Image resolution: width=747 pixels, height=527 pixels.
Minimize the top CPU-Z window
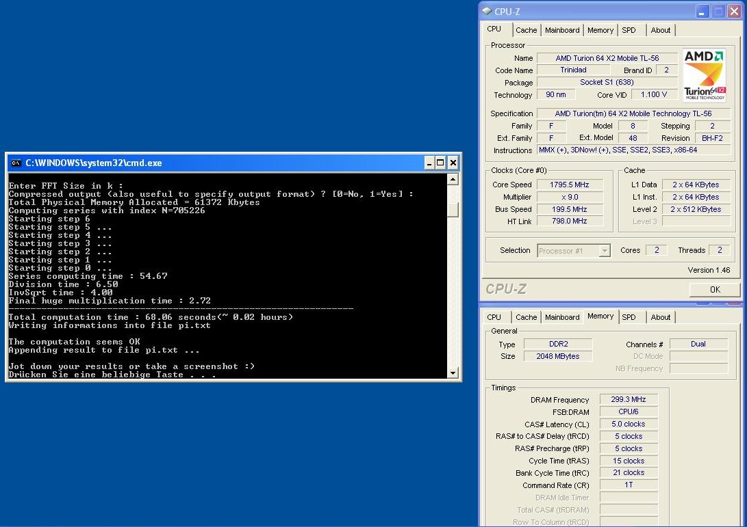702,12
